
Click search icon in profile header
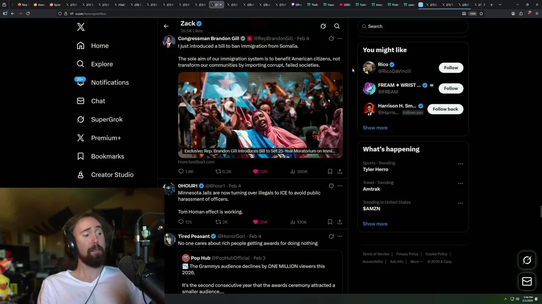[337, 26]
